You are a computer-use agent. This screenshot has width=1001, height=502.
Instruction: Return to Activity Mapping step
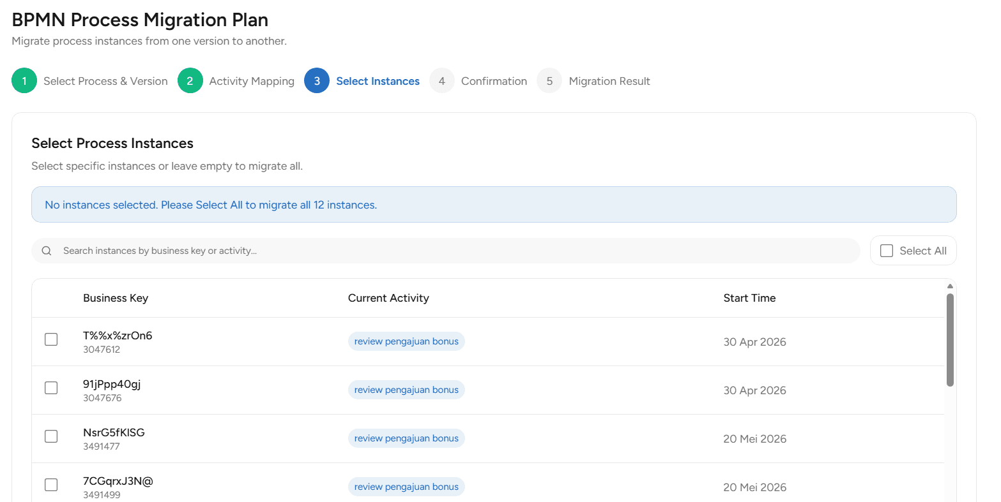pyautogui.click(x=252, y=81)
